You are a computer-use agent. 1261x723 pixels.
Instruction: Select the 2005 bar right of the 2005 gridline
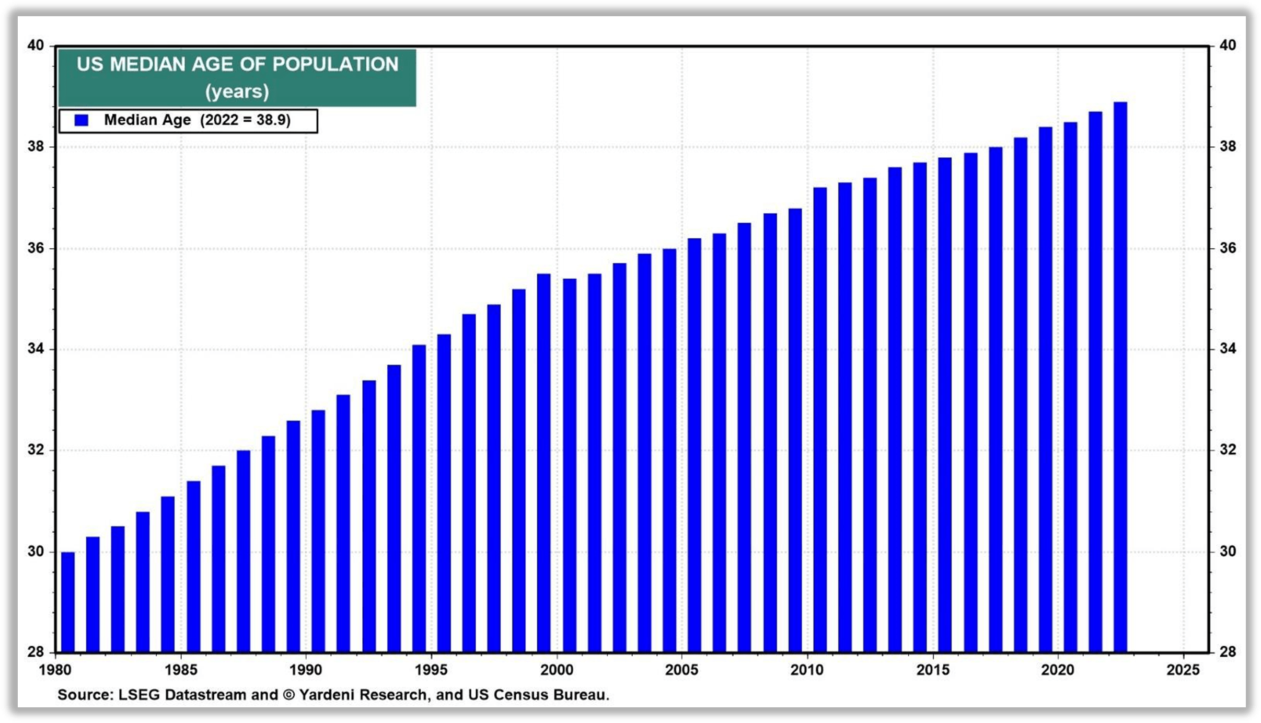pyautogui.click(x=695, y=445)
